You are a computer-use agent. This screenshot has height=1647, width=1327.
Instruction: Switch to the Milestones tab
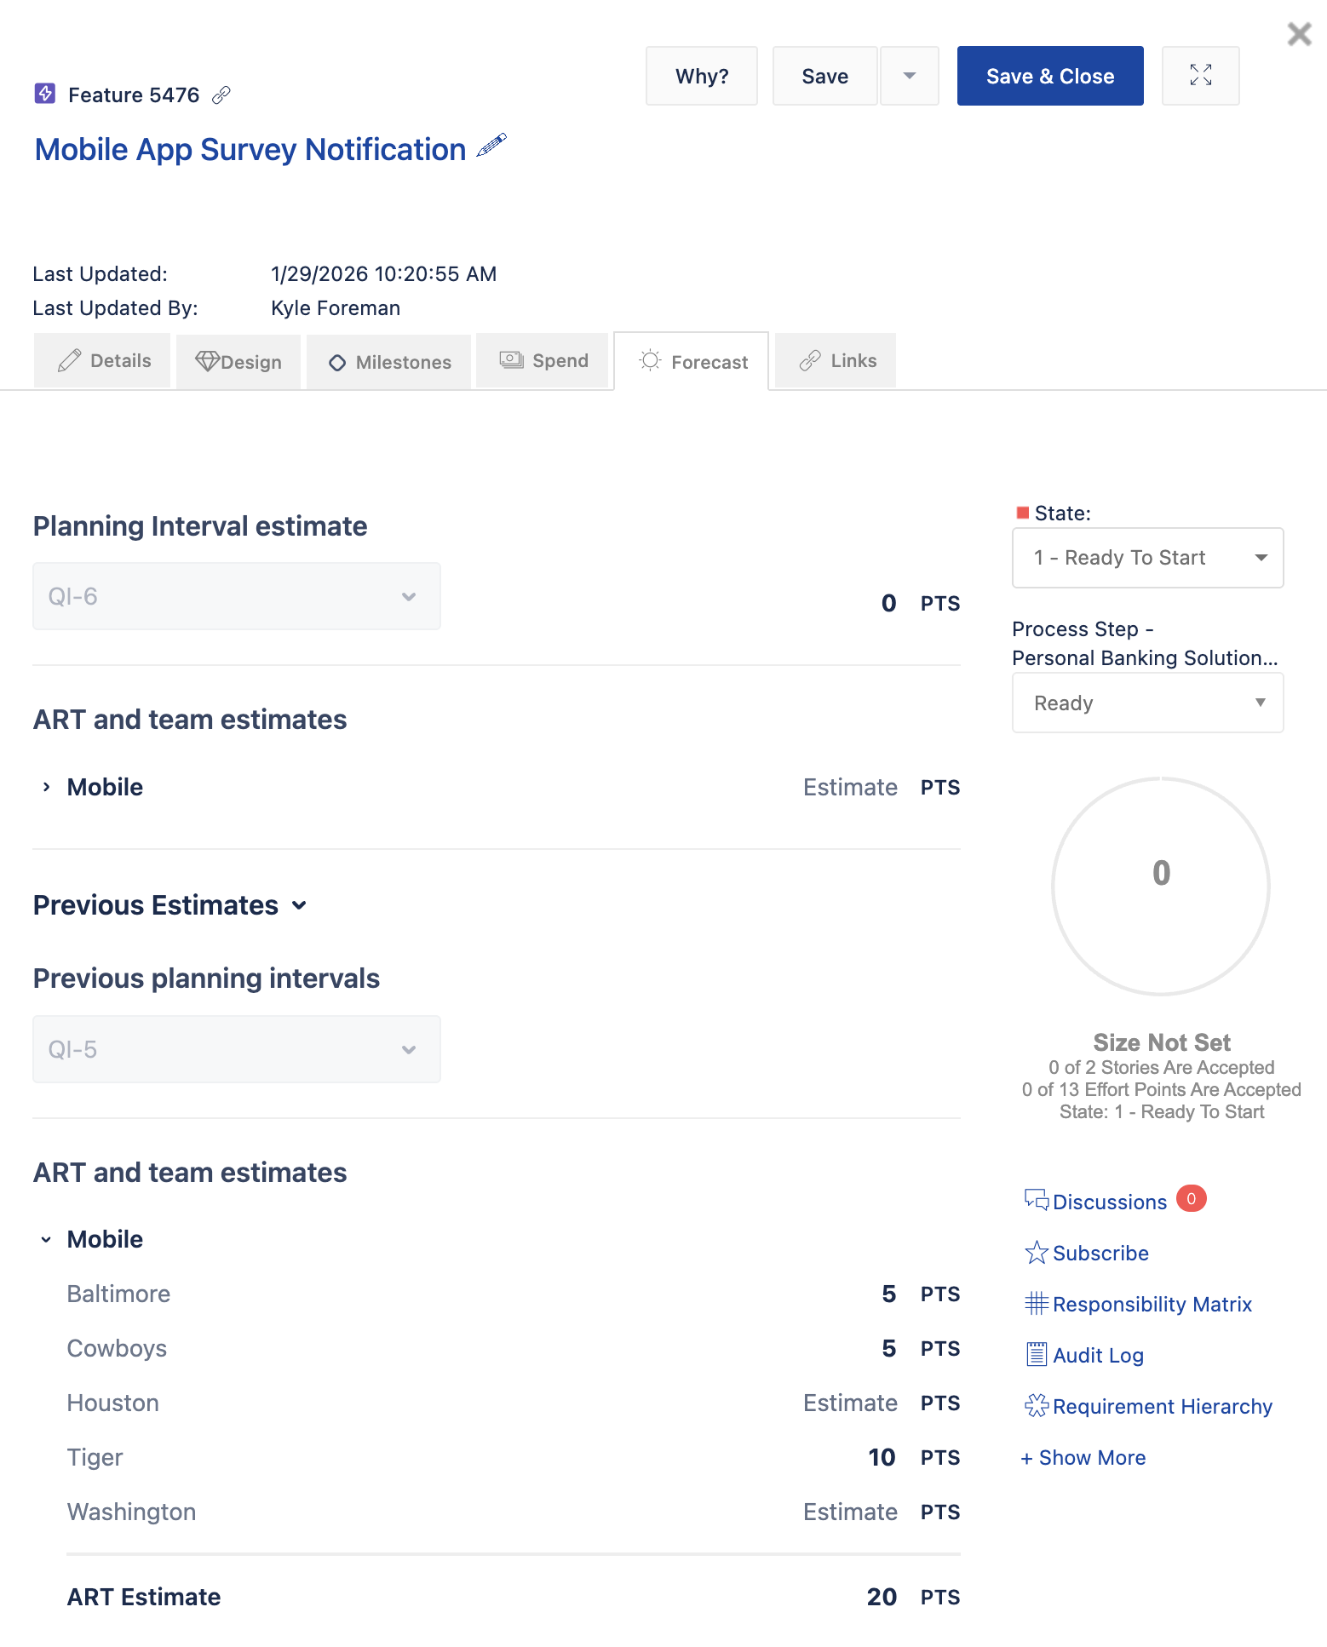pyautogui.click(x=389, y=362)
